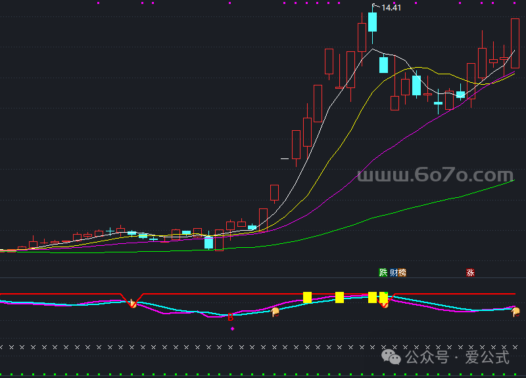Click the red B buy signal
Image resolution: width=526 pixels, height=378 pixels.
coord(231,318)
